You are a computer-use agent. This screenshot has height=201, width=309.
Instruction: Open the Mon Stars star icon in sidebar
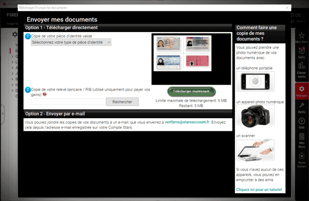301,36
